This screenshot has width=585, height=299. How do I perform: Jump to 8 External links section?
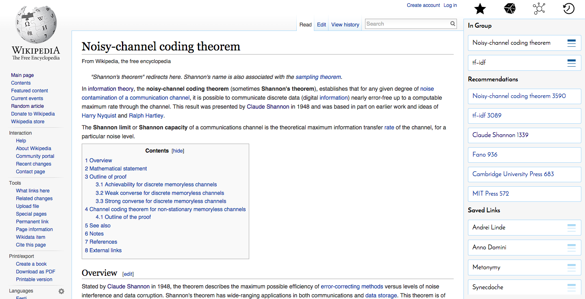tap(103, 251)
